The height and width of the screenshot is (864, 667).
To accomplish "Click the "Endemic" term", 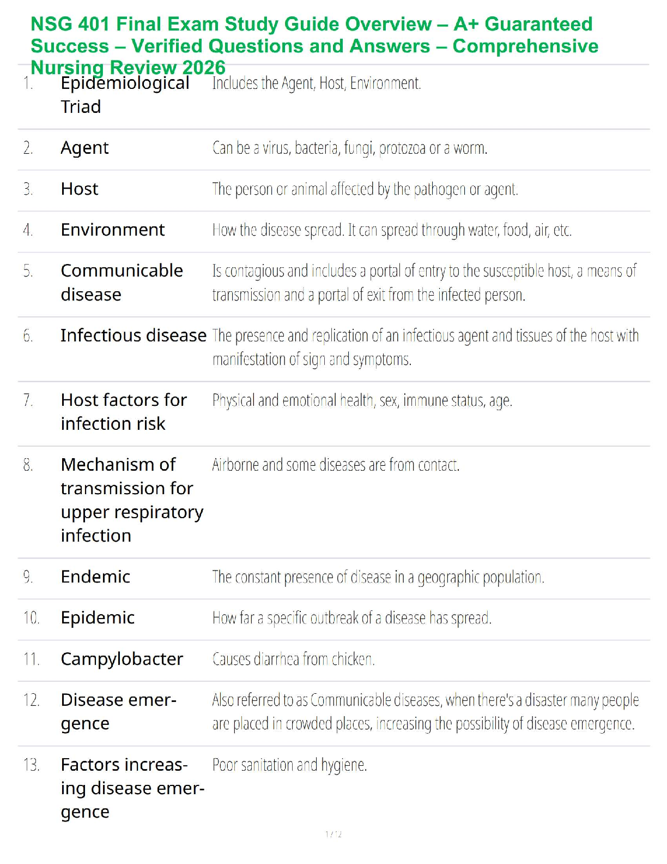I will (x=95, y=577).
